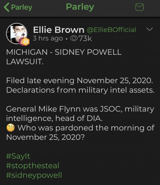Screen dimensions: 160x185
Task: Open the @EllieBOfficial handle link
Action: click(111, 30)
